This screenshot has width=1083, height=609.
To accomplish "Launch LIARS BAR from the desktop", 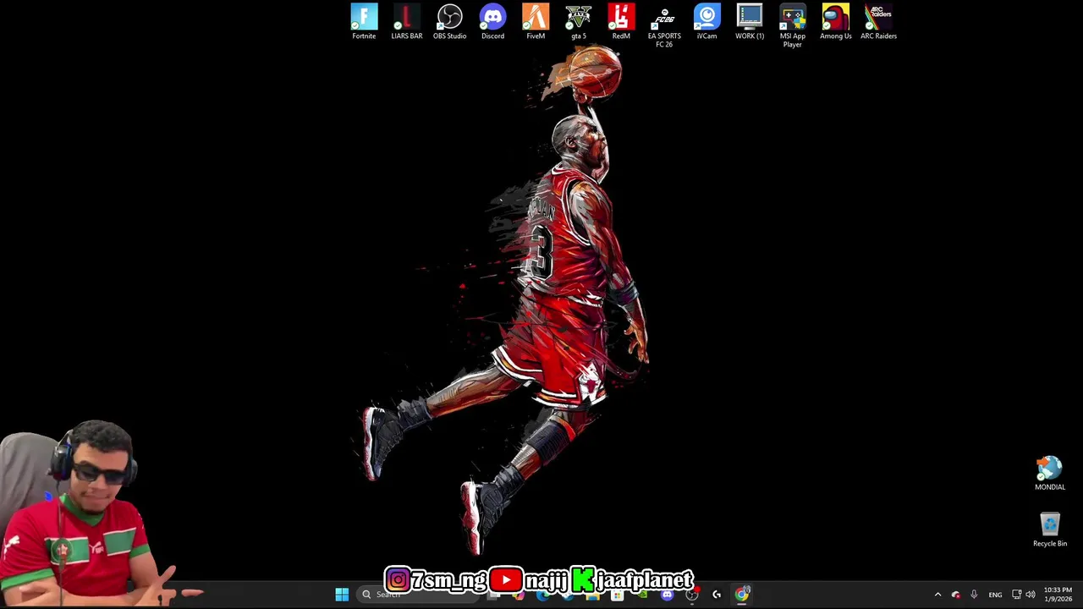I will tap(407, 22).
